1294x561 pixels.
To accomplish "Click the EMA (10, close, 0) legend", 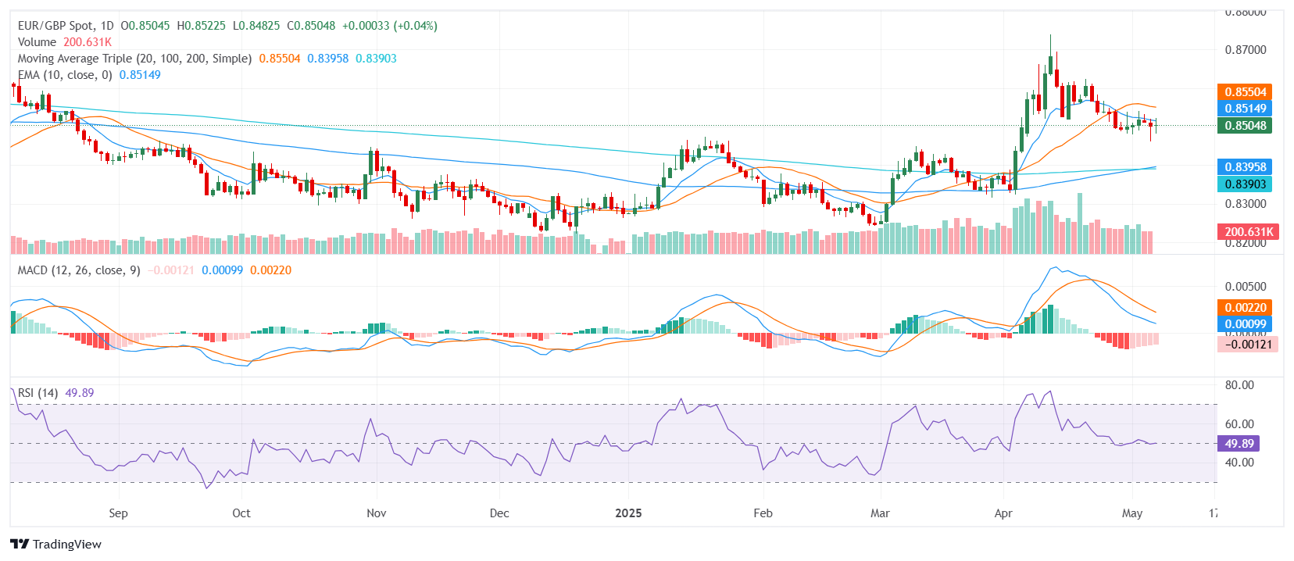I will point(65,75).
